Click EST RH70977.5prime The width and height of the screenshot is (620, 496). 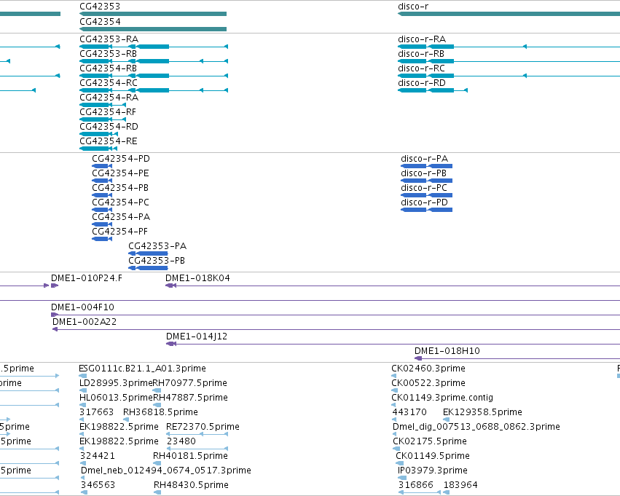[157, 390]
